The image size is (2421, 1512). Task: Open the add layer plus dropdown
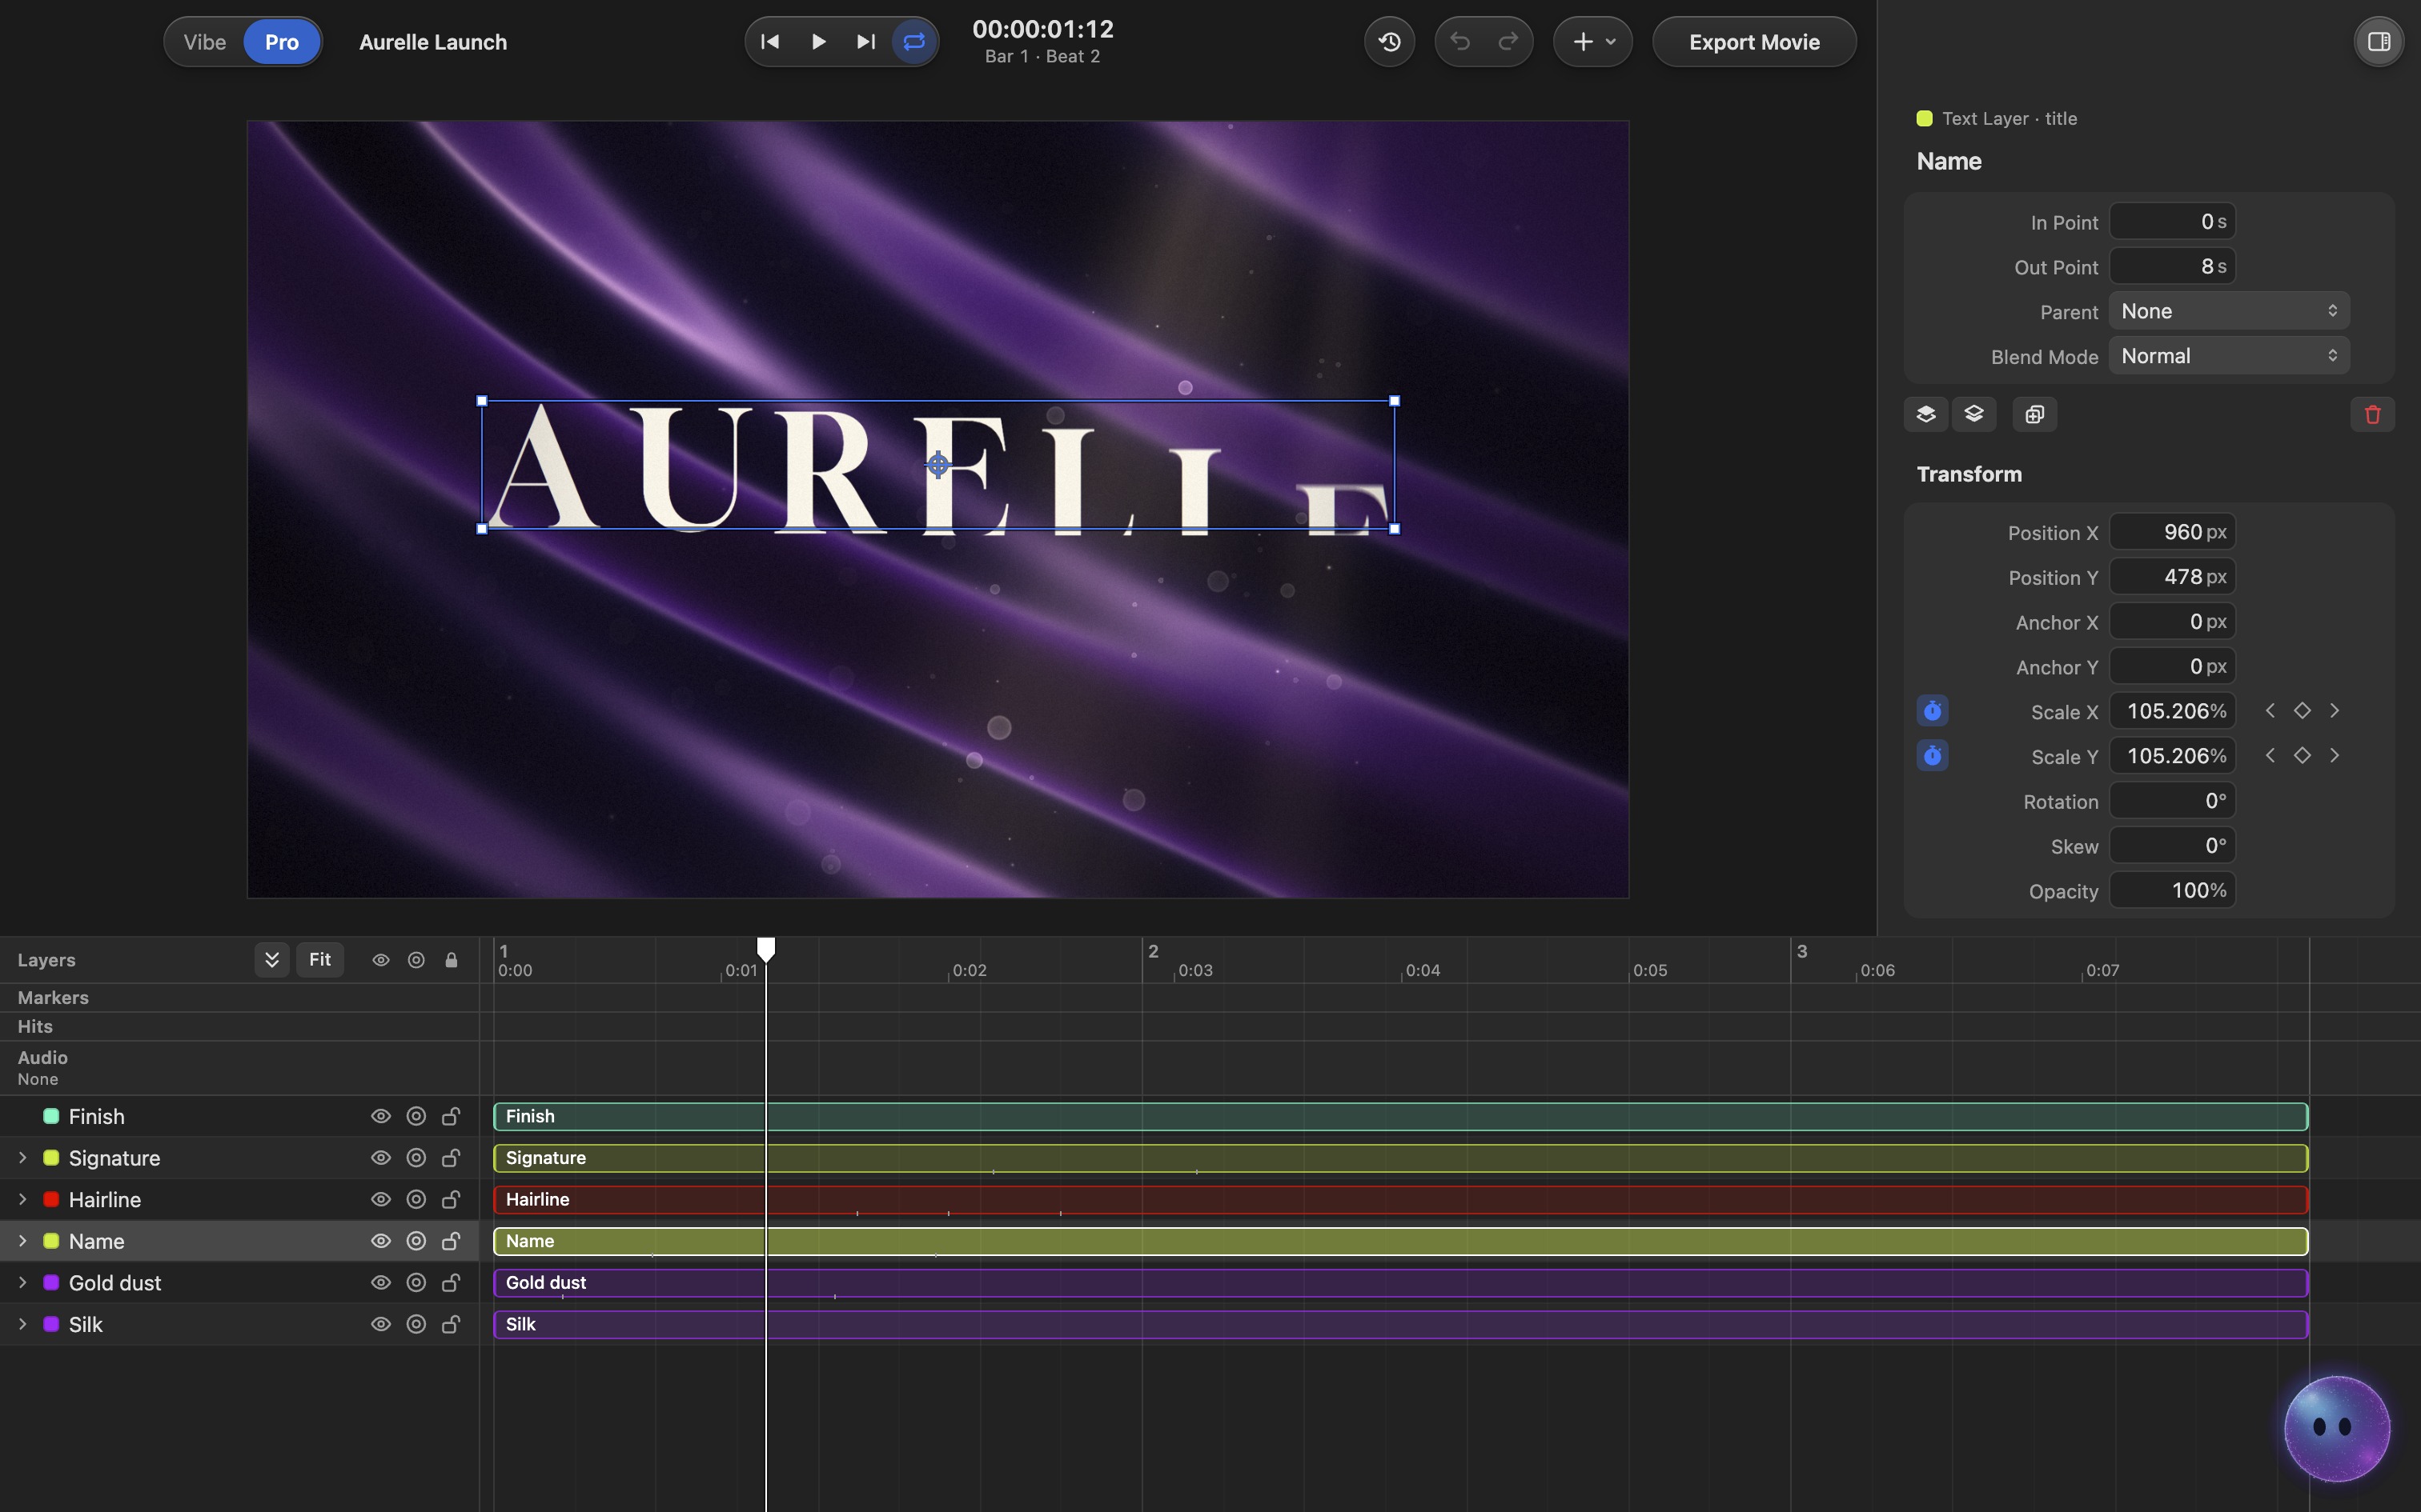click(1592, 42)
